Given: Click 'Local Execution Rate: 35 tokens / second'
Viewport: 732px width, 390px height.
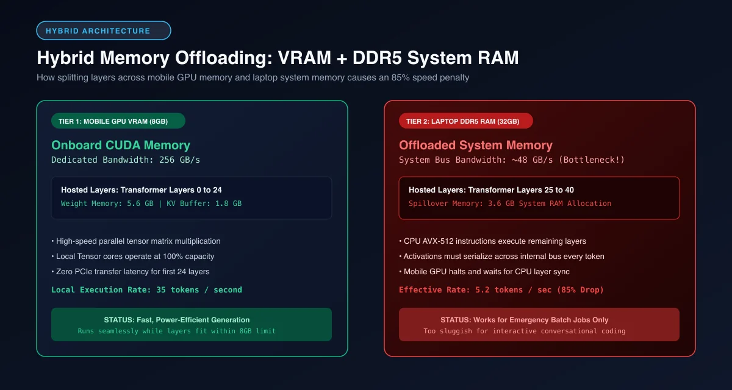Looking at the screenshot, I should click(x=147, y=290).
